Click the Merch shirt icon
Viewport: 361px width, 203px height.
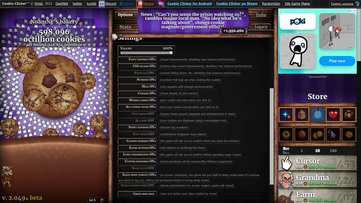121,4
